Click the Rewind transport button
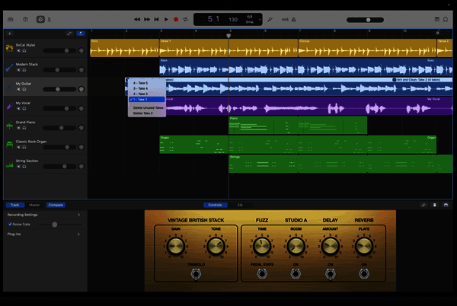This screenshot has width=457, height=306. tap(136, 19)
